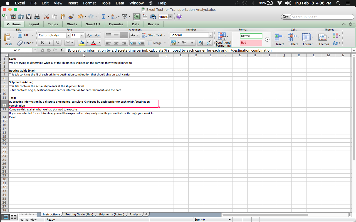
Task: Cancel formula bar entry X icon
Action: point(42,50)
